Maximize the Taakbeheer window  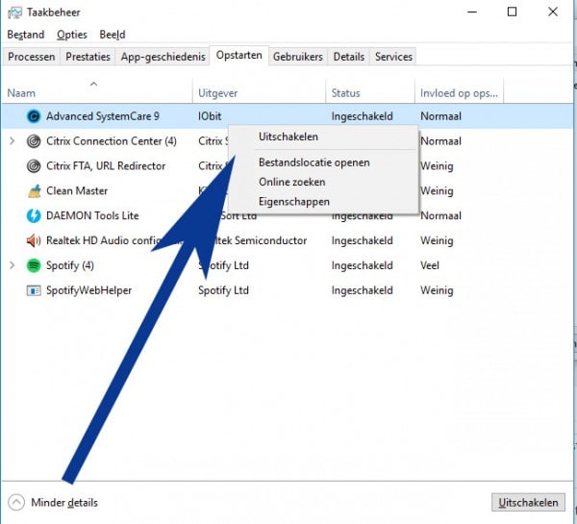pyautogui.click(x=512, y=12)
